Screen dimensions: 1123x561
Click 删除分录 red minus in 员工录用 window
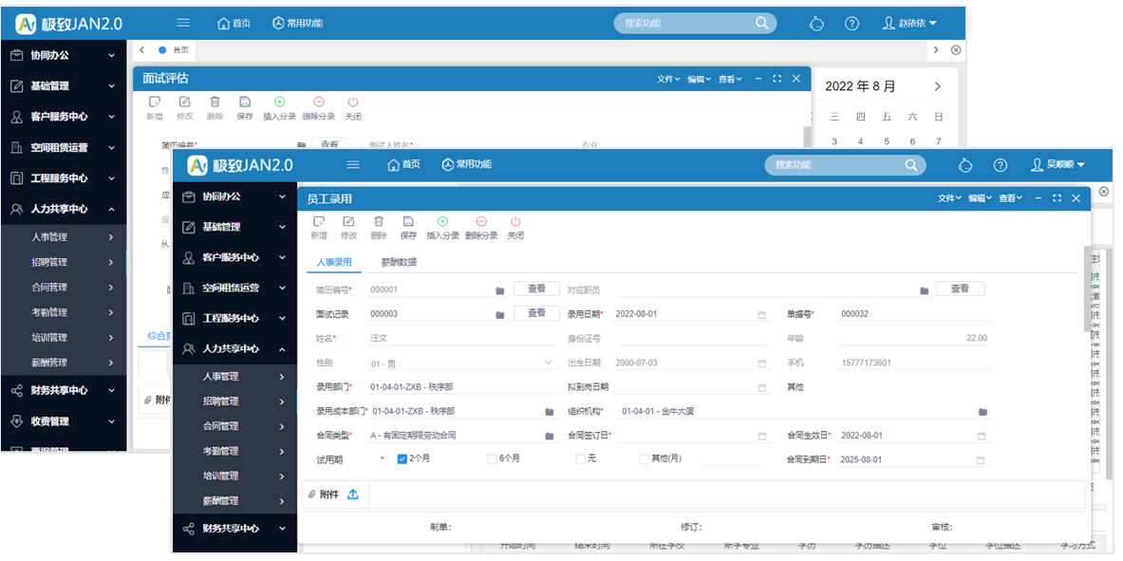tap(481, 222)
